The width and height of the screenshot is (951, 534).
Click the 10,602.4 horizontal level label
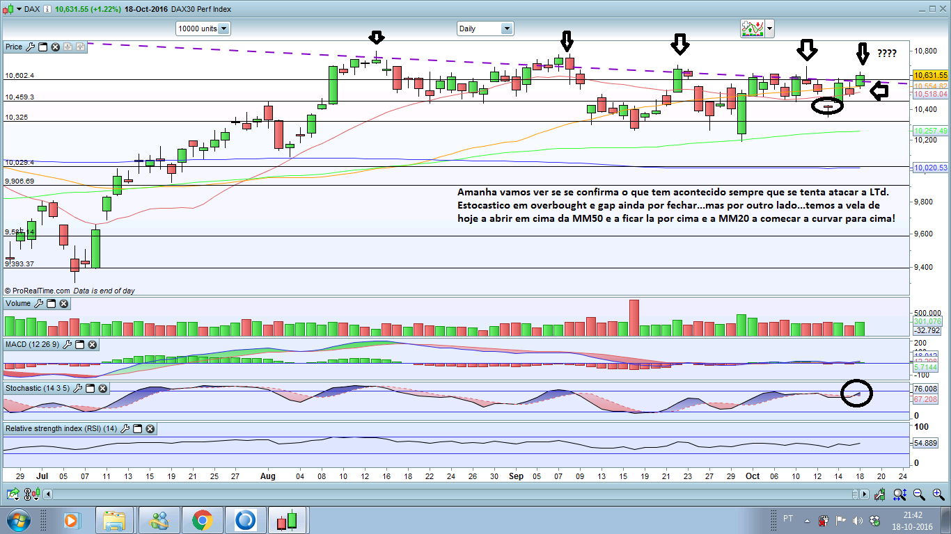click(19, 76)
